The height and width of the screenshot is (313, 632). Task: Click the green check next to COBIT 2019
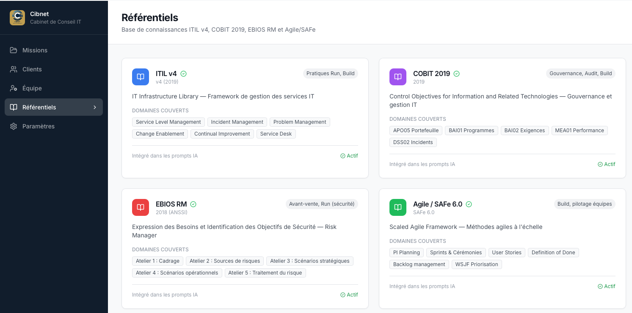[x=457, y=73]
